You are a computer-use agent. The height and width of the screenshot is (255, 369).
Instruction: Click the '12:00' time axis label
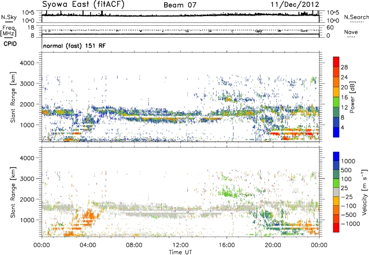(180, 245)
